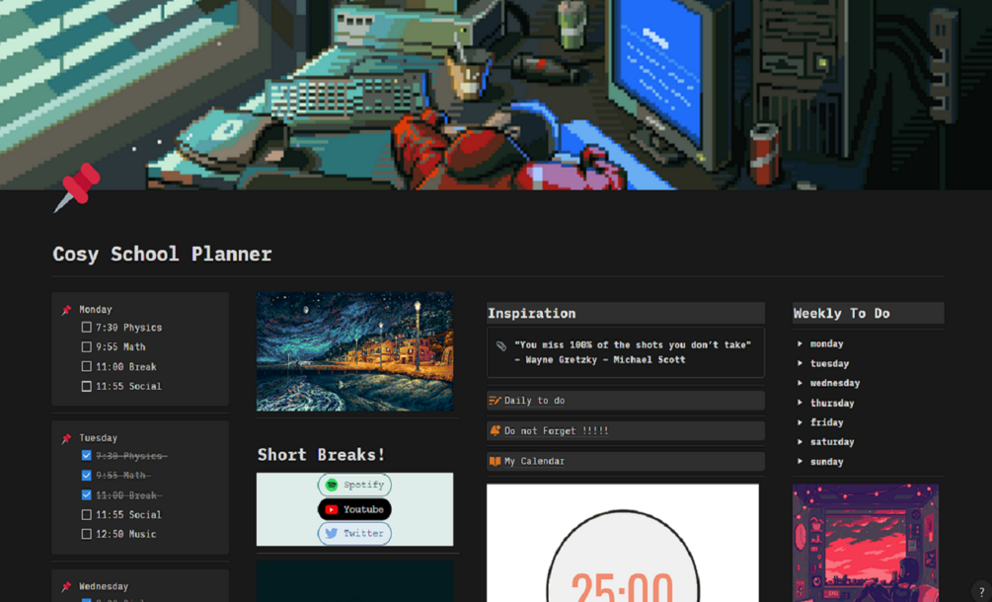Click the pin icon beside Monday
992x602 pixels.
pyautogui.click(x=66, y=310)
